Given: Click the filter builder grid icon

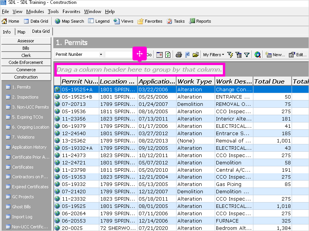Looking at the screenshot, I should (238, 55).
